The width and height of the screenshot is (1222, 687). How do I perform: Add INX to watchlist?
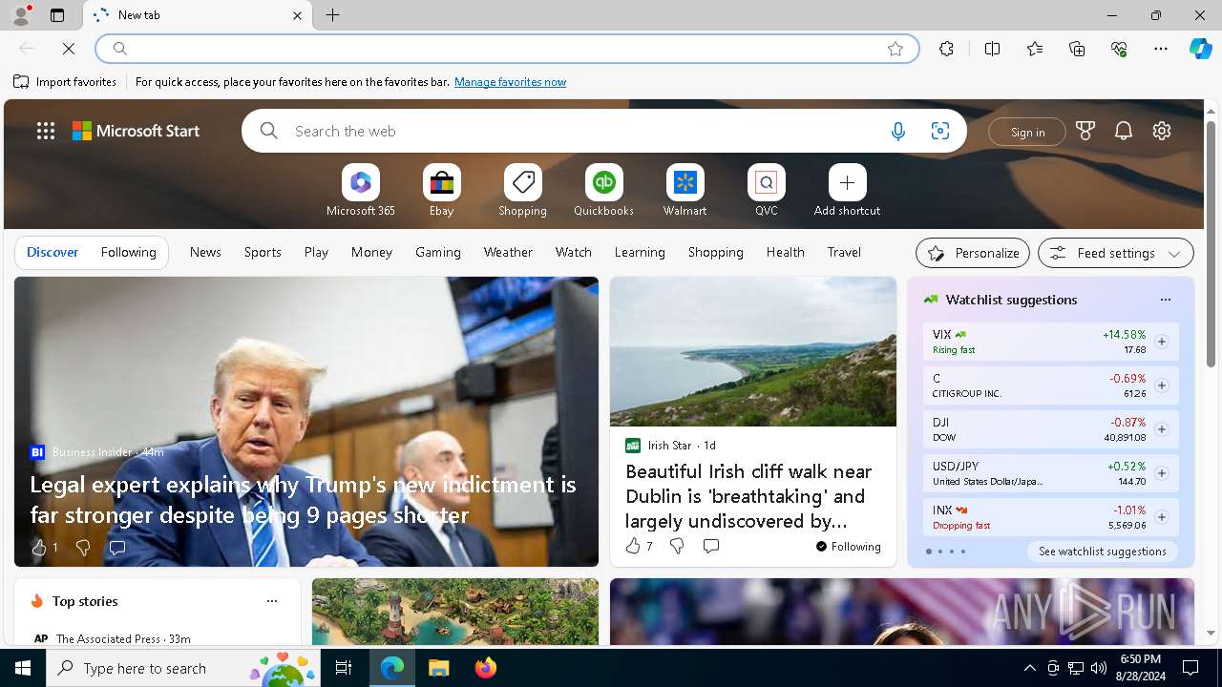click(x=1161, y=517)
